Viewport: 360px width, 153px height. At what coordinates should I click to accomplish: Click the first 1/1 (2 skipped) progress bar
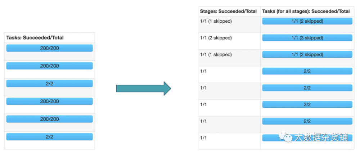(x=307, y=21)
